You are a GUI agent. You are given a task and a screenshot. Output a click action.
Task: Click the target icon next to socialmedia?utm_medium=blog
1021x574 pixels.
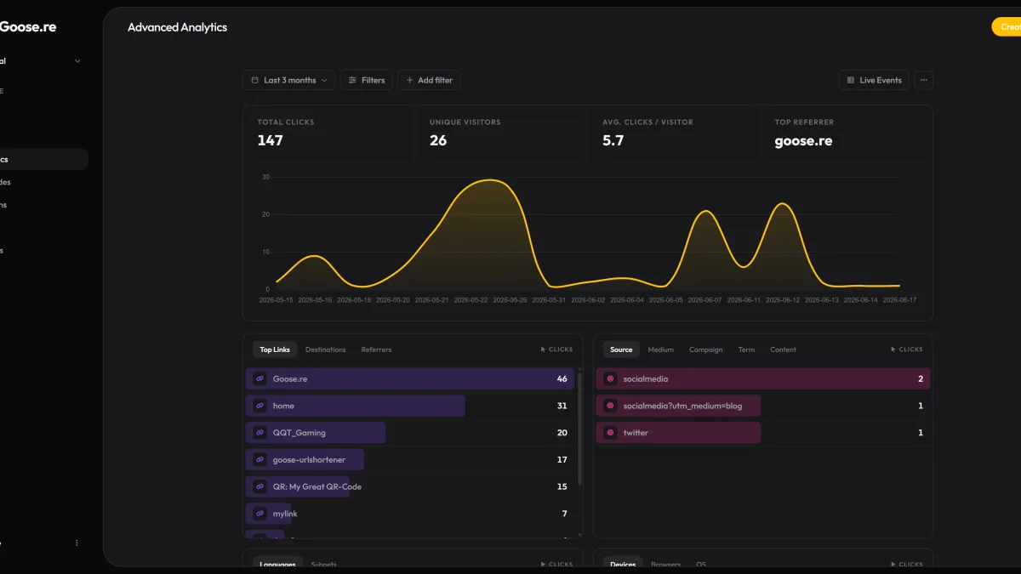pos(610,406)
